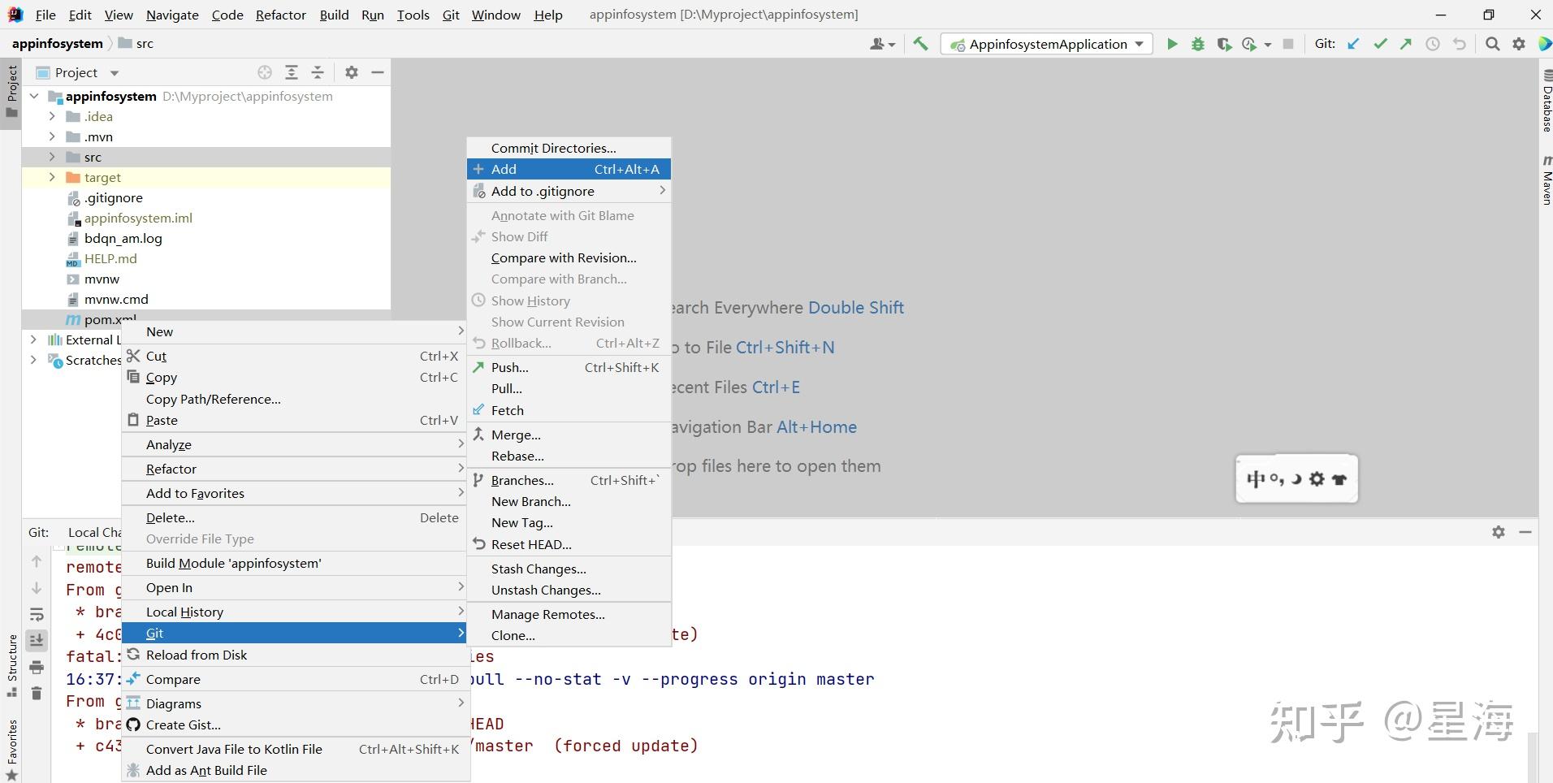Choose Branches... from Git submenu

click(569, 480)
